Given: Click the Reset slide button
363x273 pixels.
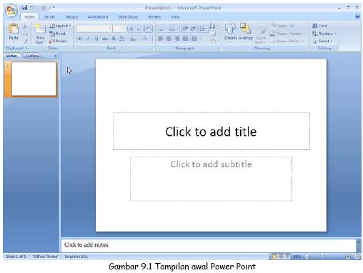Looking at the screenshot, I should [57, 34].
